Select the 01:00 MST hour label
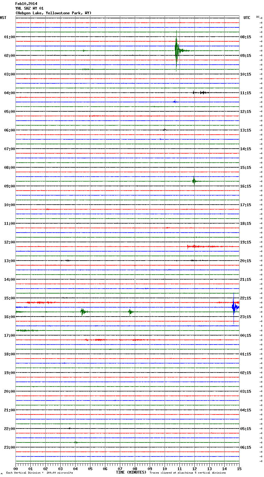The width and height of the screenshot is (264, 477). [x=10, y=37]
